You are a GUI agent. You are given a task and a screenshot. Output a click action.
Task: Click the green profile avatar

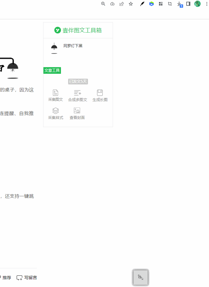198,4
